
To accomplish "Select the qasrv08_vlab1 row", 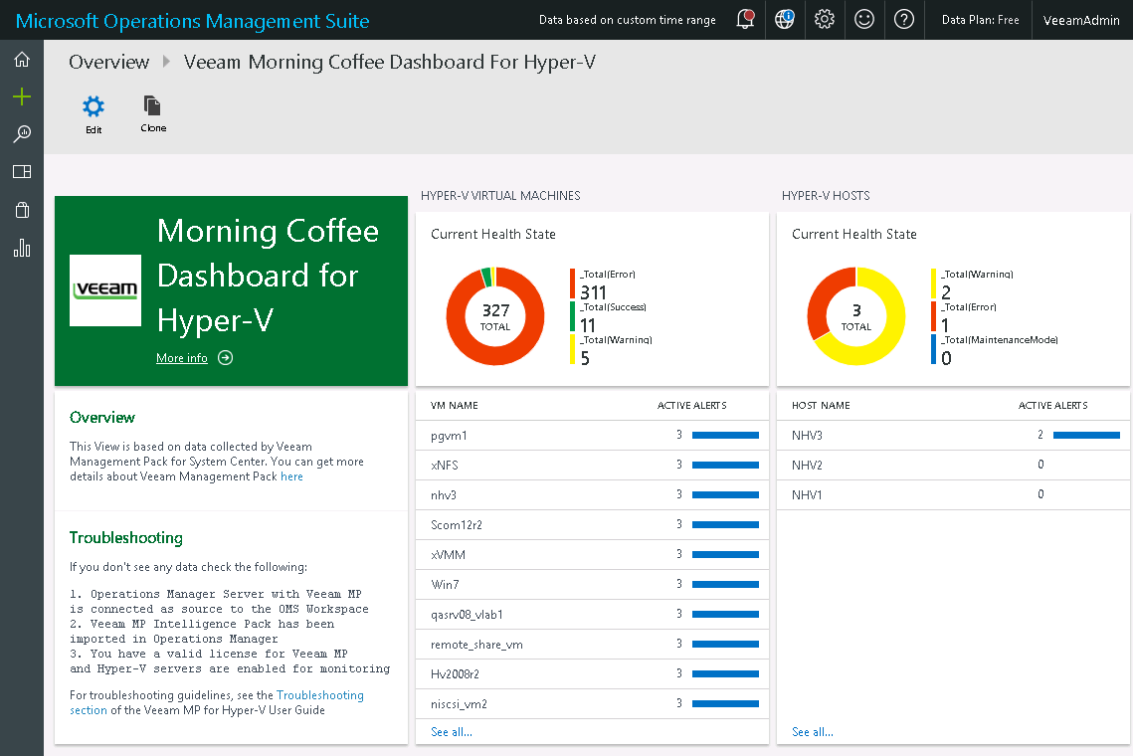I will (x=593, y=615).
